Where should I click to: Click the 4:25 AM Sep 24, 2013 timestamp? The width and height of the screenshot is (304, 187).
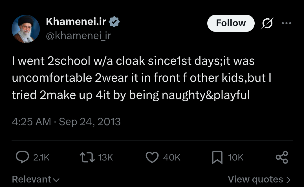(66, 122)
